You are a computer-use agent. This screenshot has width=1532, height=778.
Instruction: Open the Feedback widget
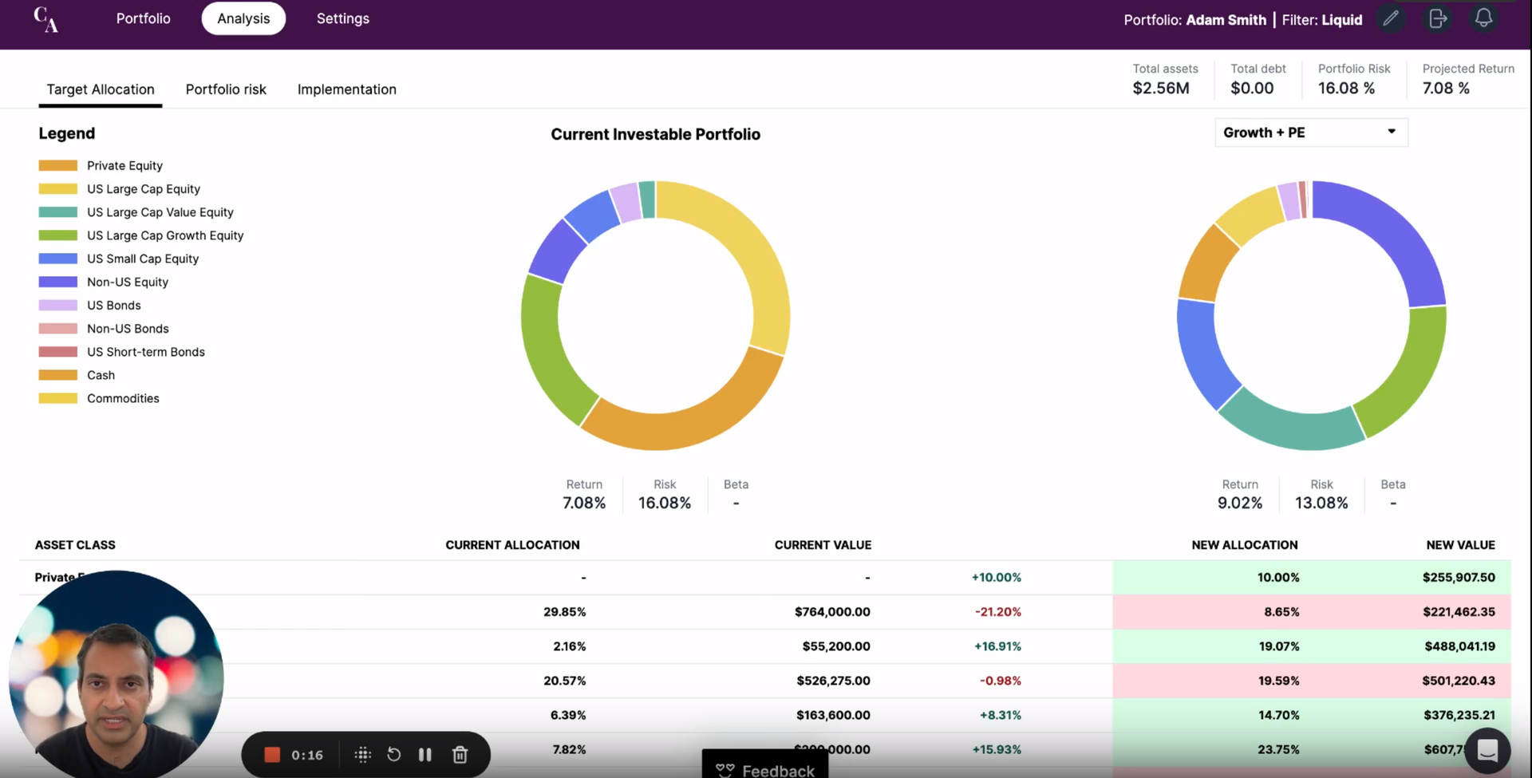pos(765,764)
